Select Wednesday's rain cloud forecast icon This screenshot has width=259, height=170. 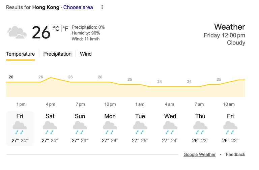(170, 128)
